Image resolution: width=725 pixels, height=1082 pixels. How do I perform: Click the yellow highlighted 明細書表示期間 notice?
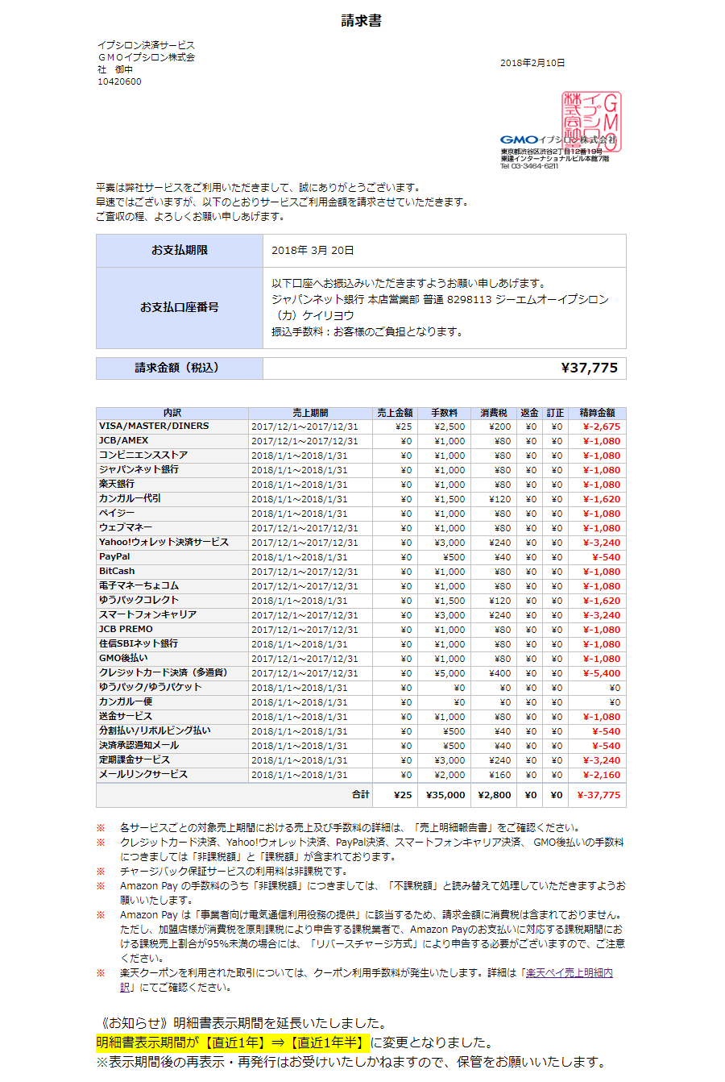point(232,1042)
